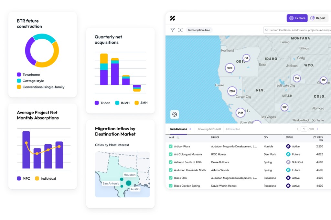Viewport: 331px width, 220px height.
Task: Click the purple Tricon legend swatch
Action: 97,103
